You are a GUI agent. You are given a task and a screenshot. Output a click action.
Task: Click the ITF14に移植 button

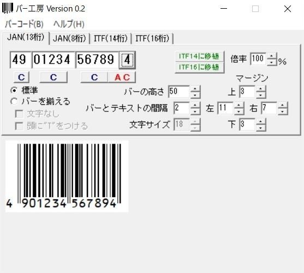200,56
